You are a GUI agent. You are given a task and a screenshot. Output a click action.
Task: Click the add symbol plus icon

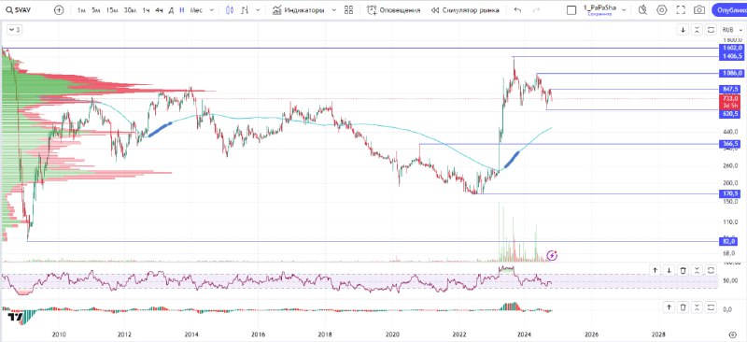(59, 10)
